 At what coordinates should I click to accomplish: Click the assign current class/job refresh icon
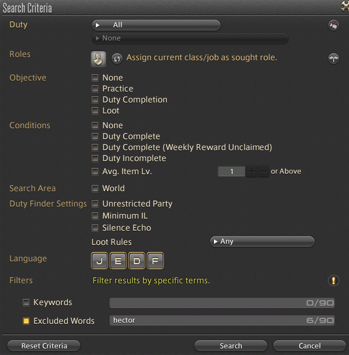[117, 59]
